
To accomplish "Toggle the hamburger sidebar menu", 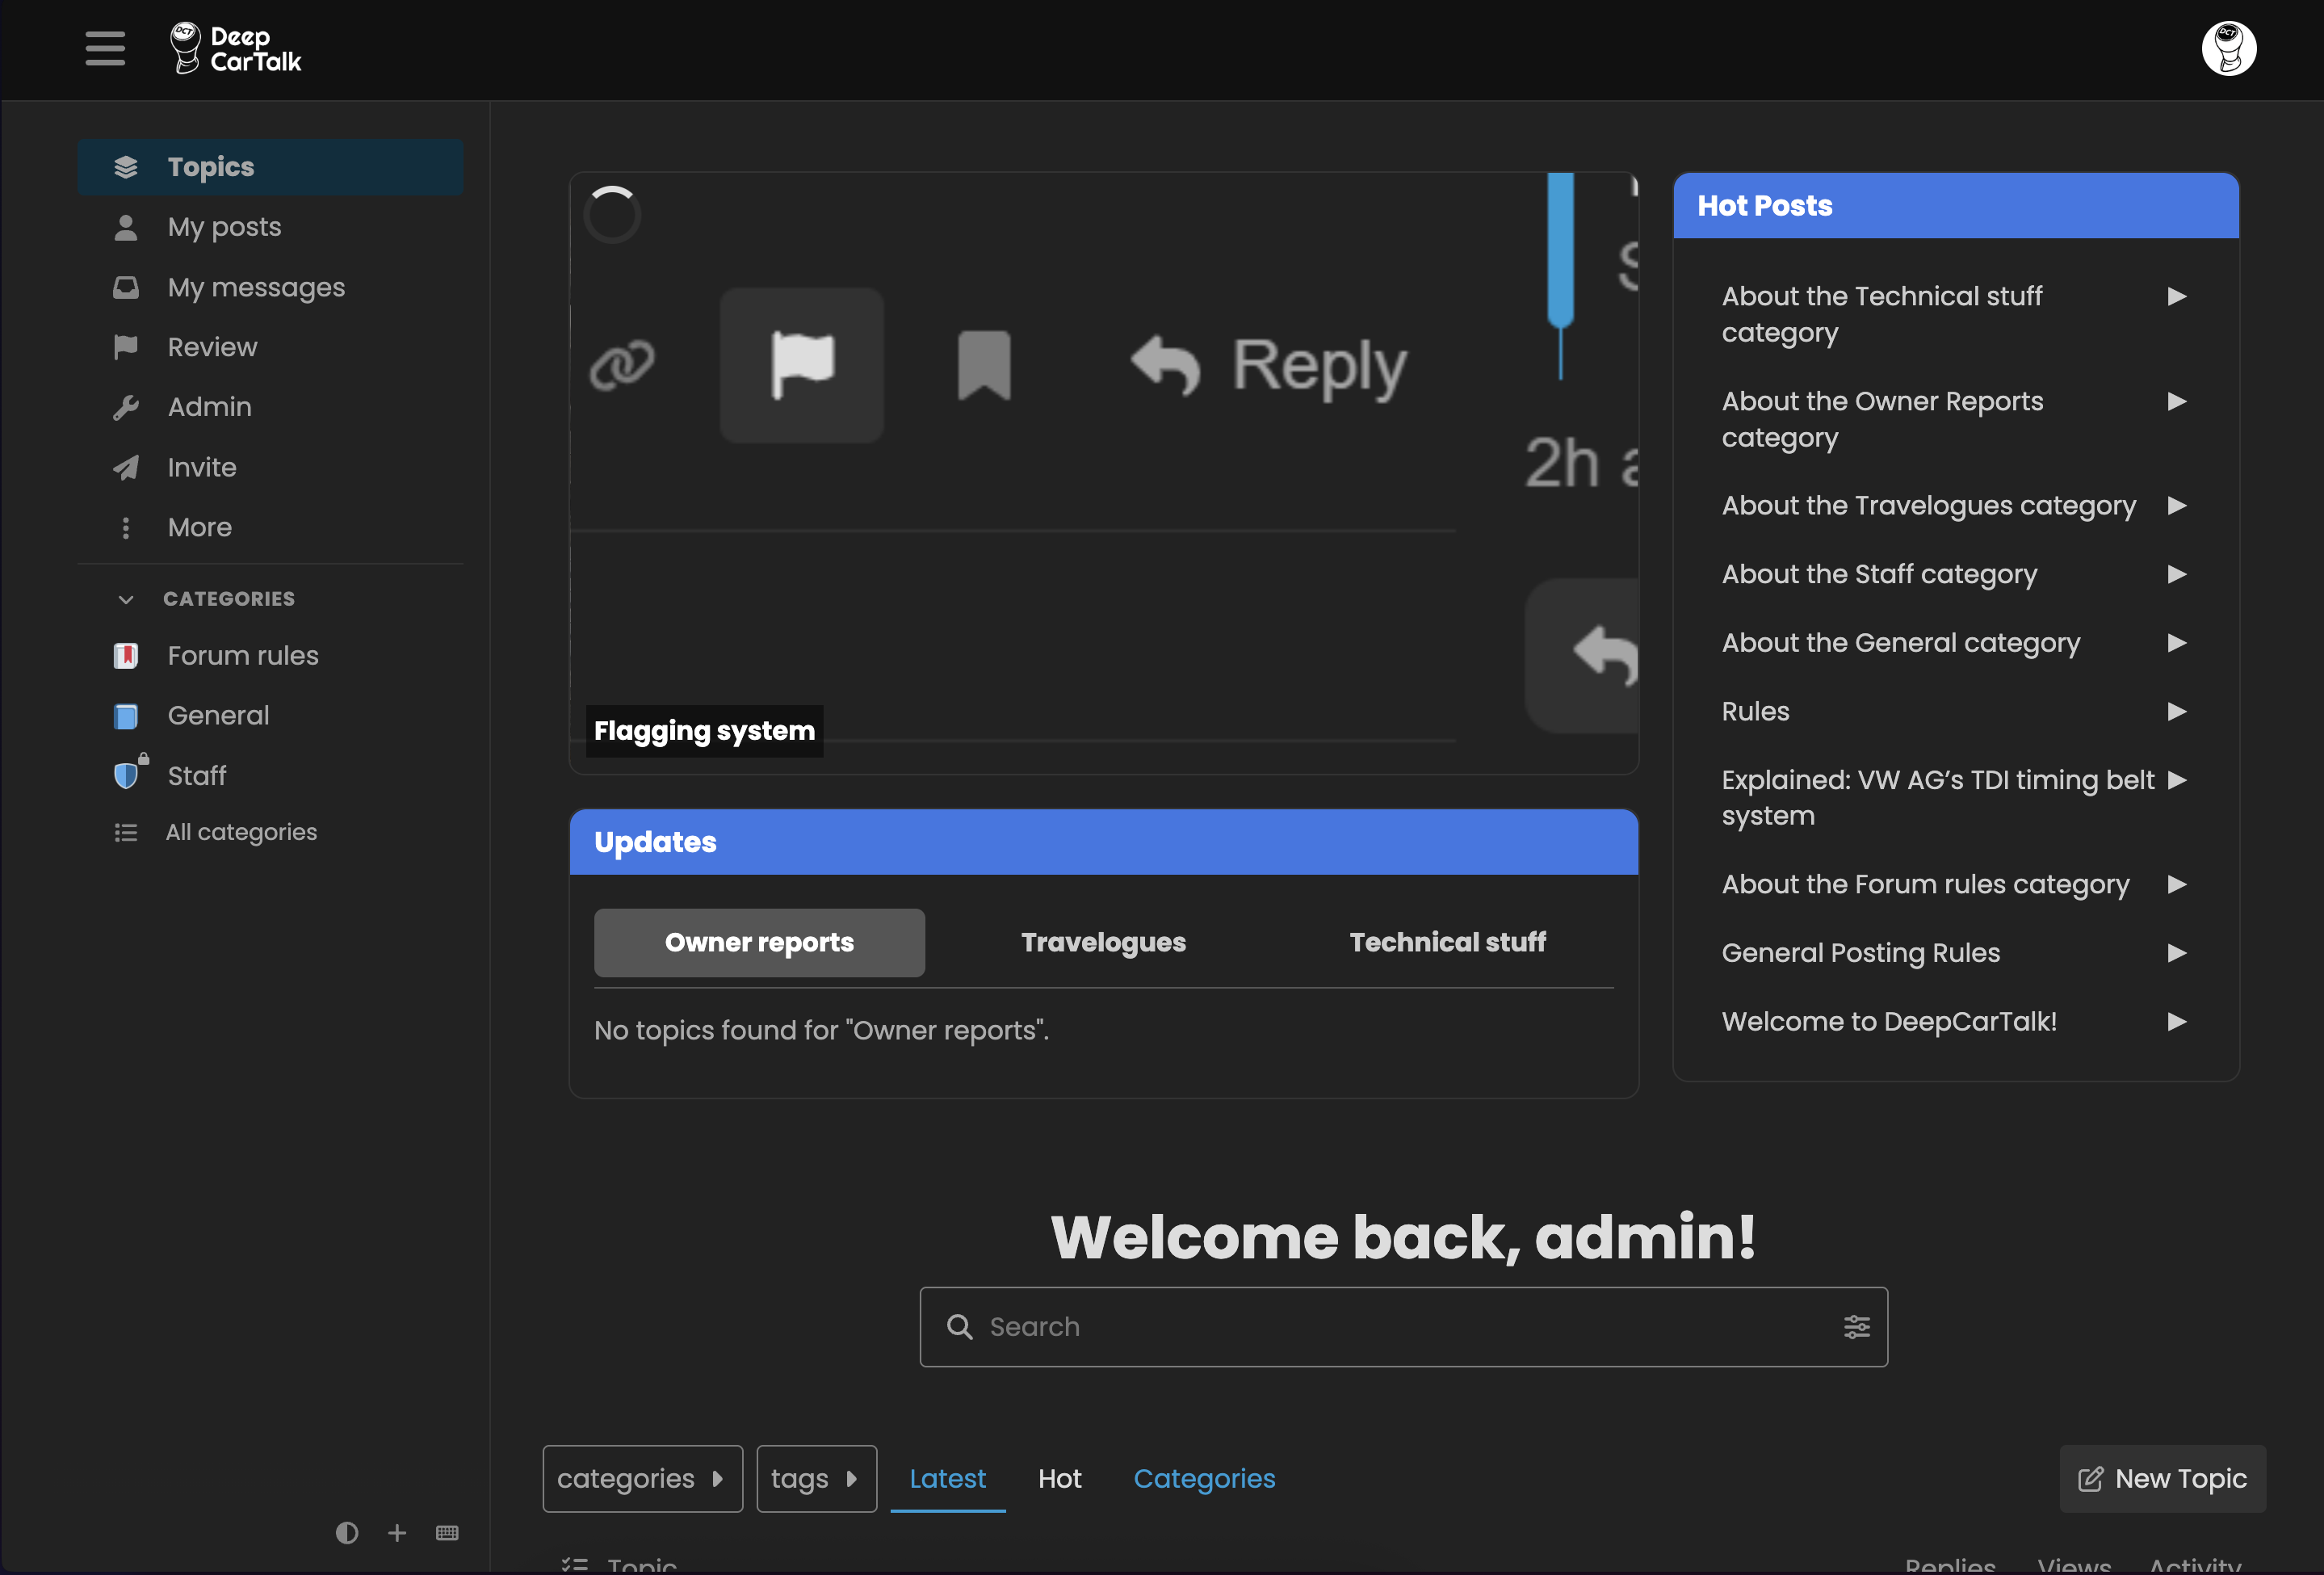I will 105,48.
